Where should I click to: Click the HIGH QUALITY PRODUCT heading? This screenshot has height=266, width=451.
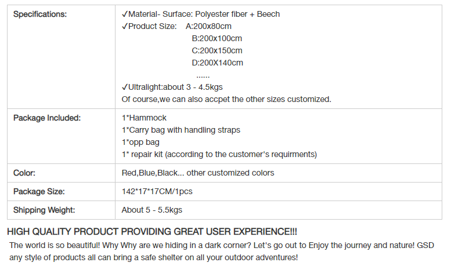(152, 232)
